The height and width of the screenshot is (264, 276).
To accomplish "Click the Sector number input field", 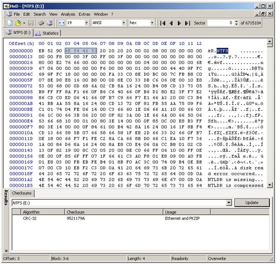I will pyautogui.click(x=220, y=23).
